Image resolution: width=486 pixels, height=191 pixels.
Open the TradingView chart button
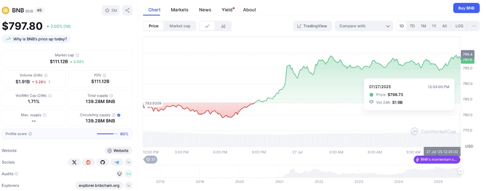coord(313,26)
